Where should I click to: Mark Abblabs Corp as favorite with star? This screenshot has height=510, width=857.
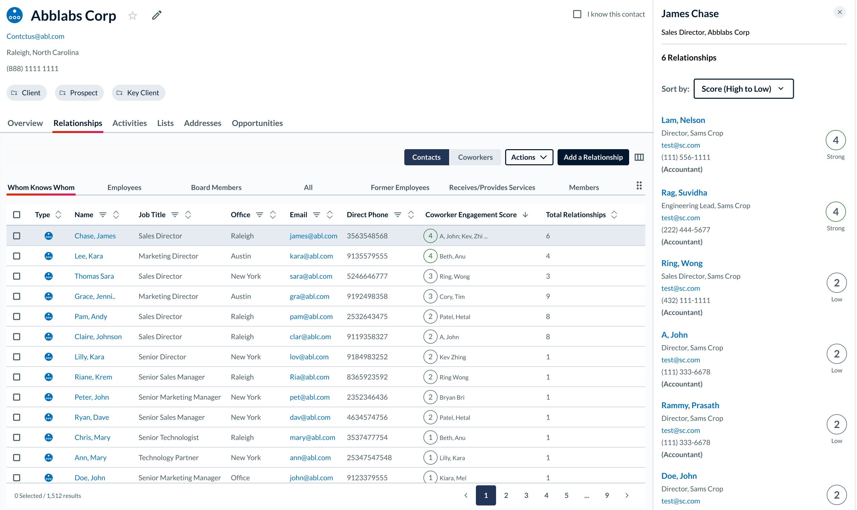132,15
